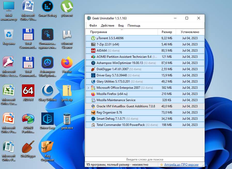The width and height of the screenshot is (232, 169).
Task: Select the 73,0 МБ size cell
Action: click(167, 112)
